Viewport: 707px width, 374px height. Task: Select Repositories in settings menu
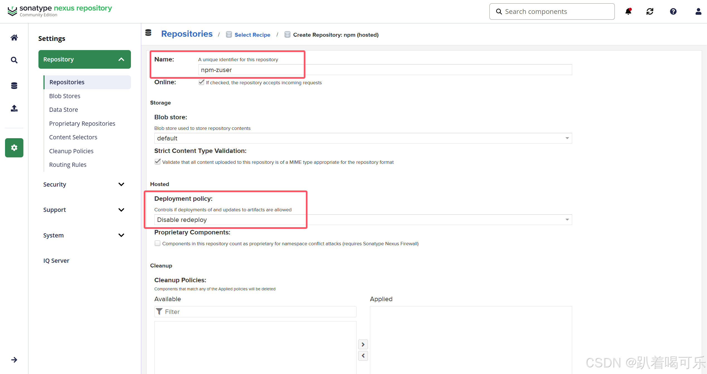click(x=87, y=82)
